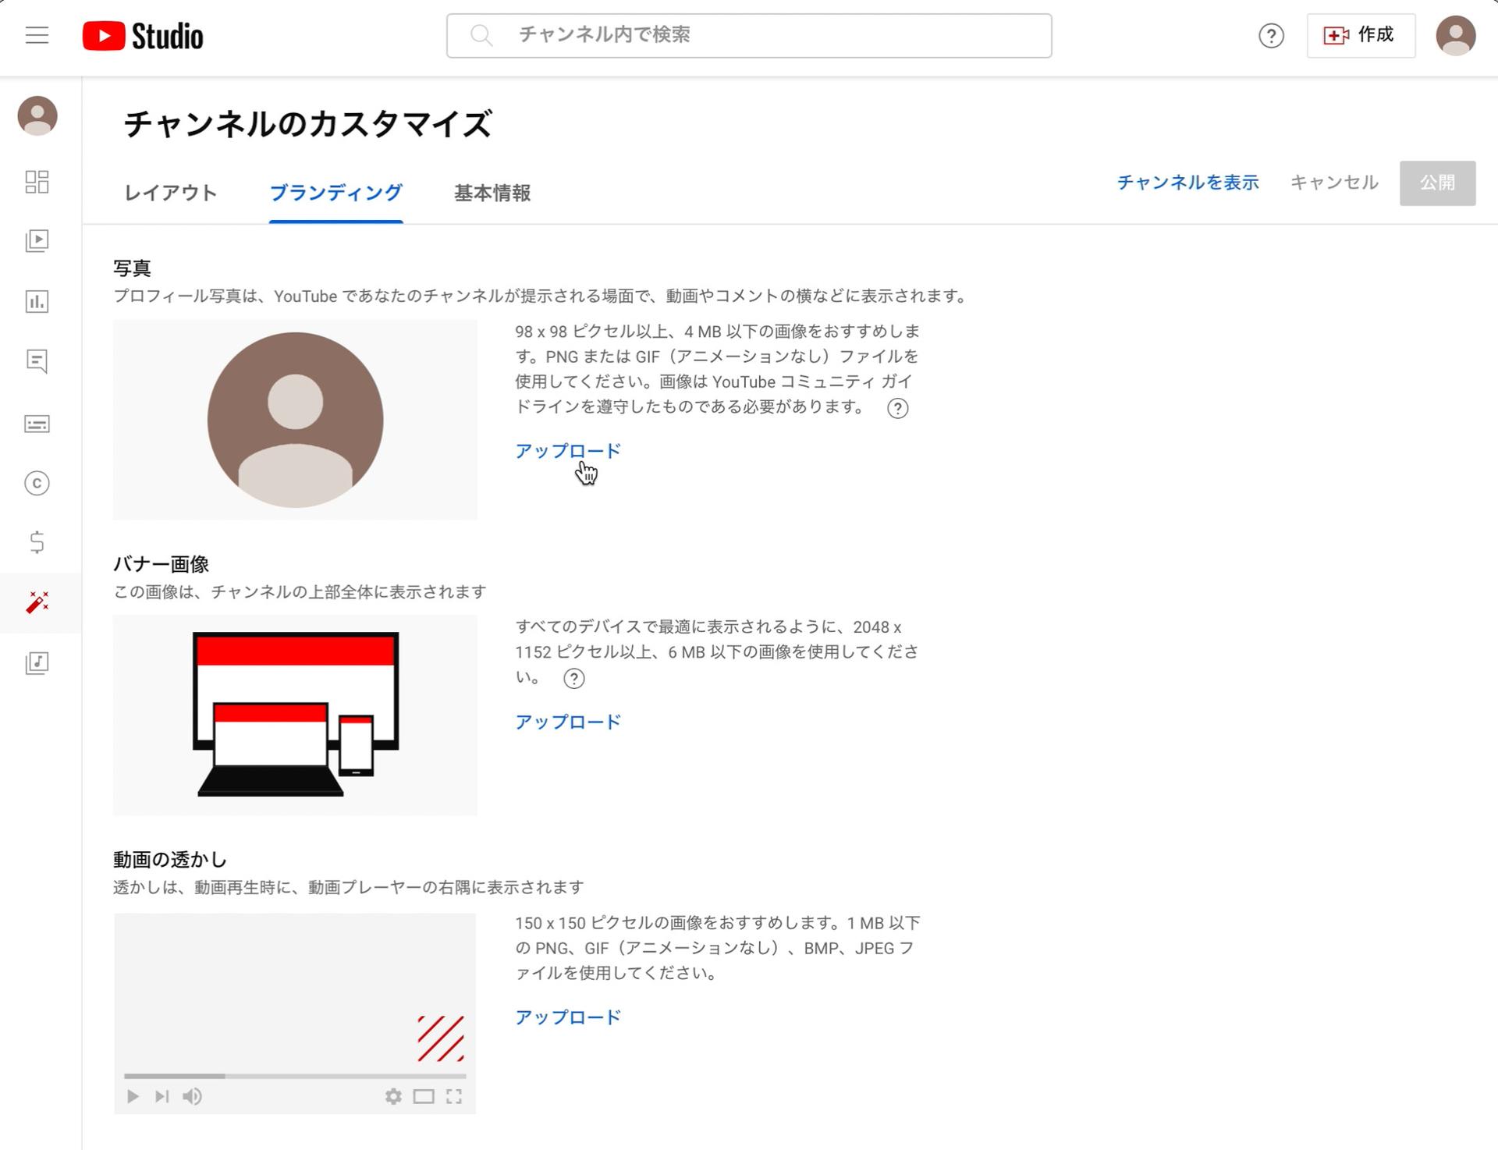This screenshot has height=1150, width=1498.
Task: Open the hamburger navigation menu
Action: (x=36, y=35)
